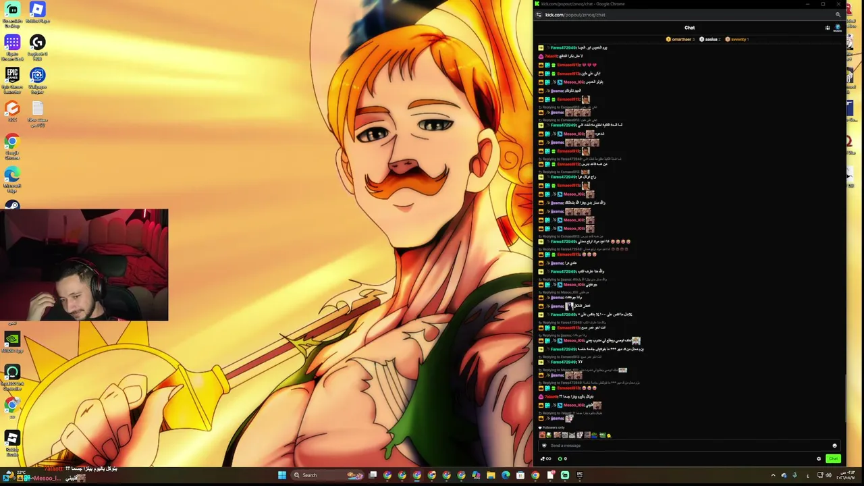Screen dimensions: 864x486
Task: Open the Logitech G HUB shortcut
Action: pos(37,47)
